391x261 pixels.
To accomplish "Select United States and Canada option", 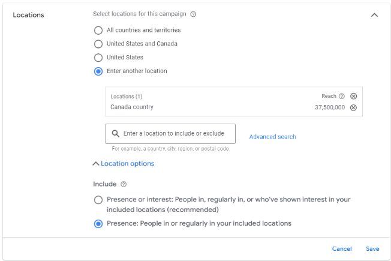I will click(98, 44).
